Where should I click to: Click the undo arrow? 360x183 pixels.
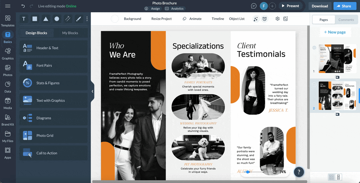tap(23, 6)
